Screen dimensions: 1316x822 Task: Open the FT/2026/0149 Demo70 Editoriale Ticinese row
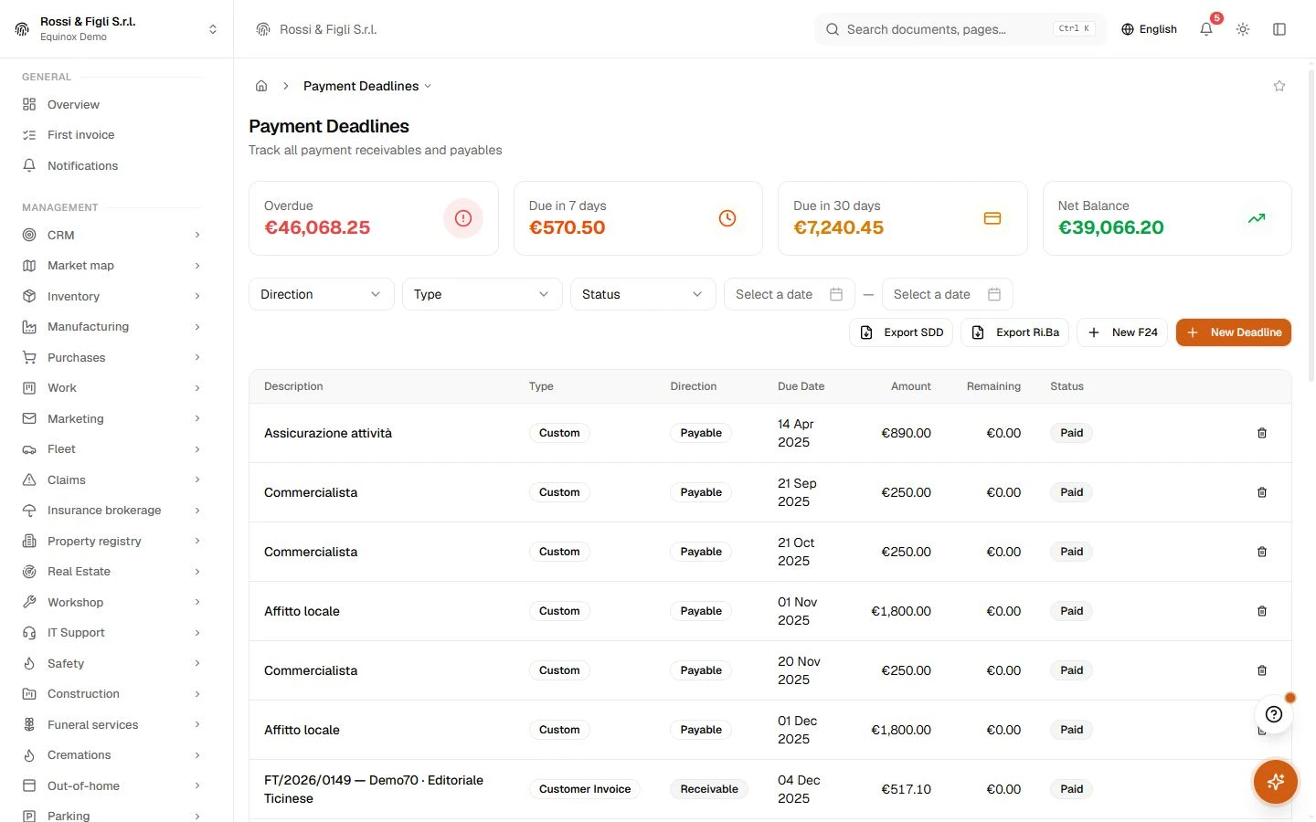[x=769, y=789]
